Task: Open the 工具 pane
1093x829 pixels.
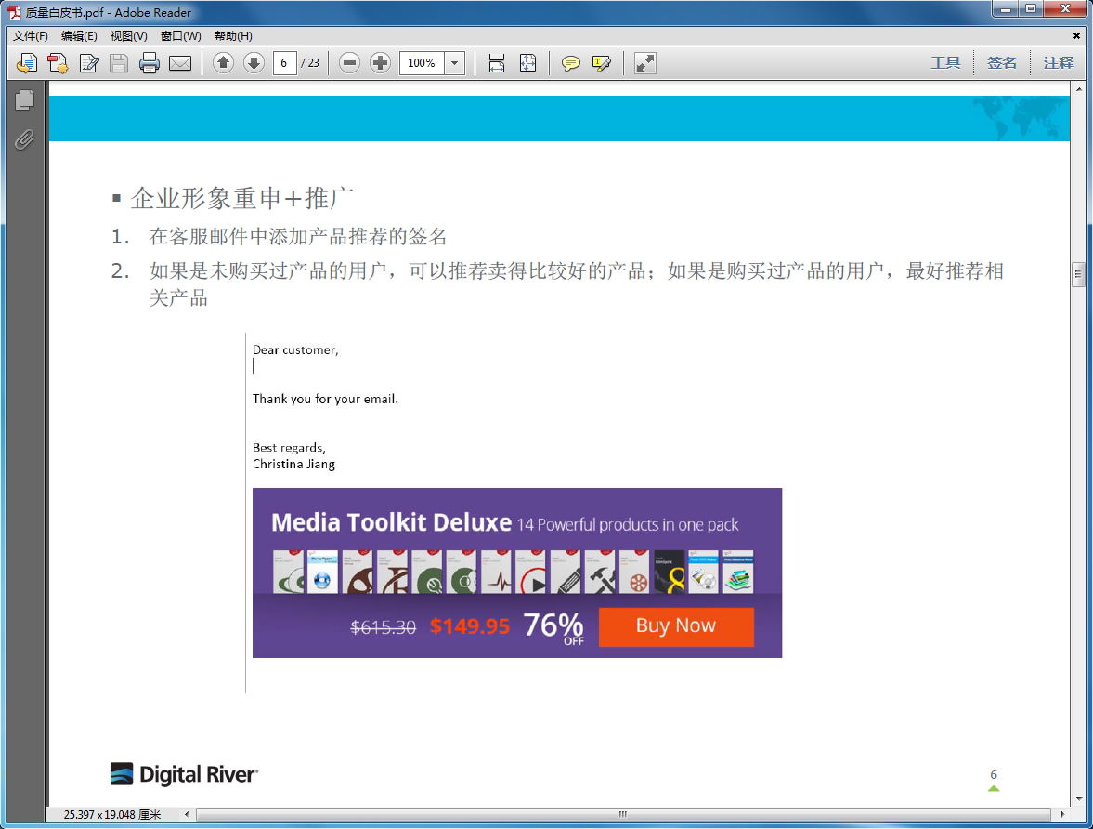Action: click(945, 63)
